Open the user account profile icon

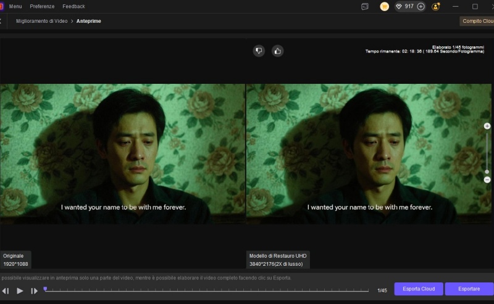point(436,6)
